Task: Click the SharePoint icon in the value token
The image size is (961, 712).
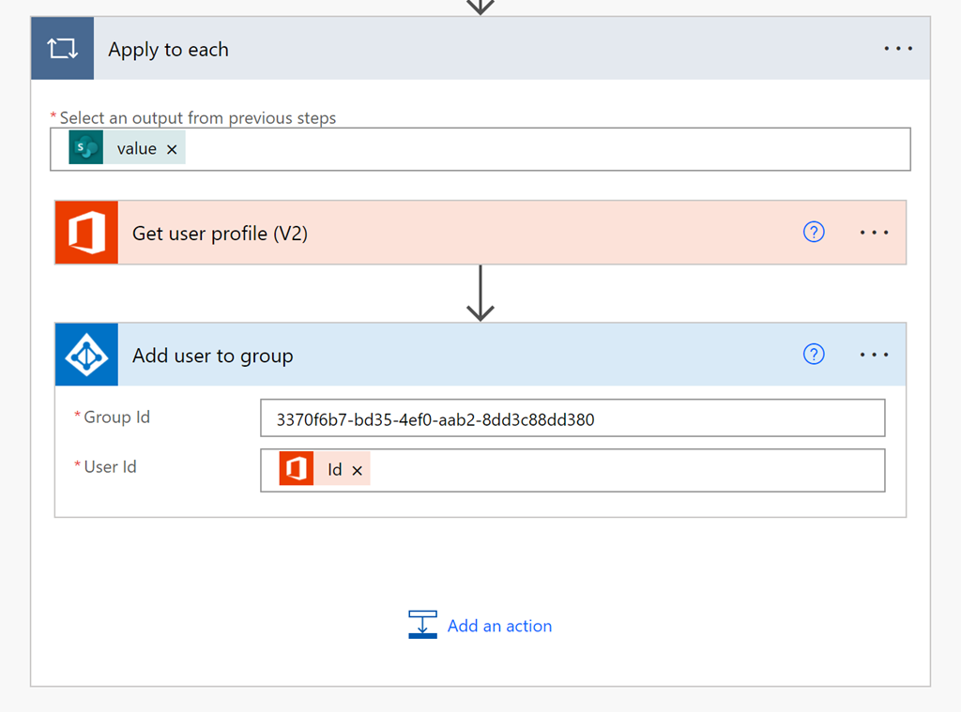Action: tap(86, 148)
